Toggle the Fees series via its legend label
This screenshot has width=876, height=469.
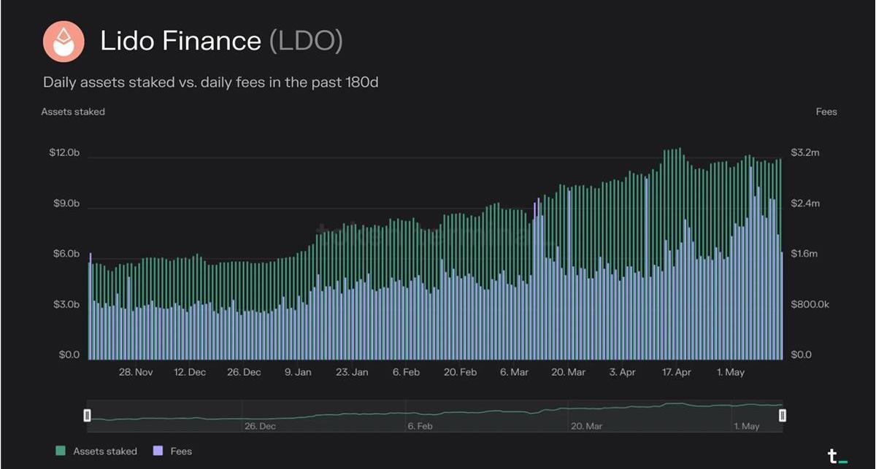point(181,451)
